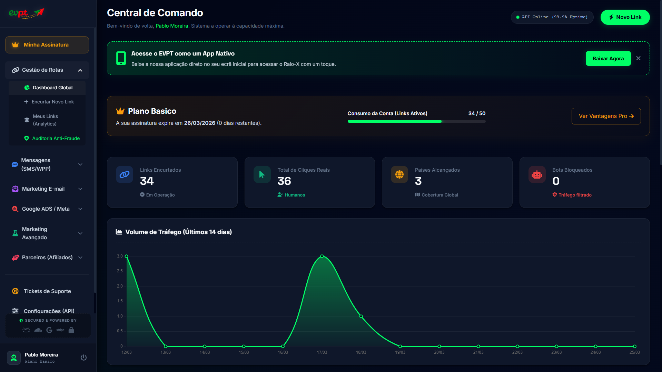Expand the Mensagens (SMS/WPP) menu
Screen dimensions: 662x372
(x=80, y=164)
